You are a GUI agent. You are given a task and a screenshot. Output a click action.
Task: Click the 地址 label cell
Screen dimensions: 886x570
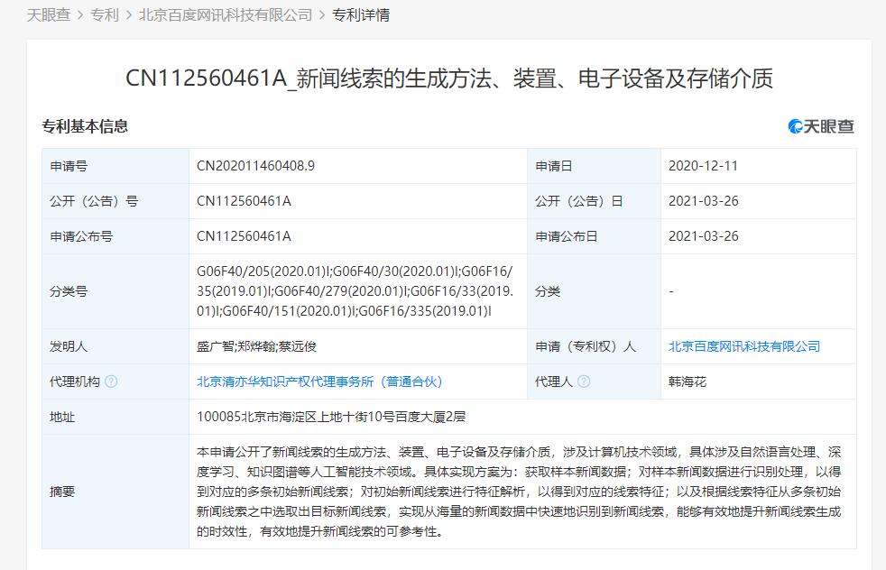coord(115,417)
